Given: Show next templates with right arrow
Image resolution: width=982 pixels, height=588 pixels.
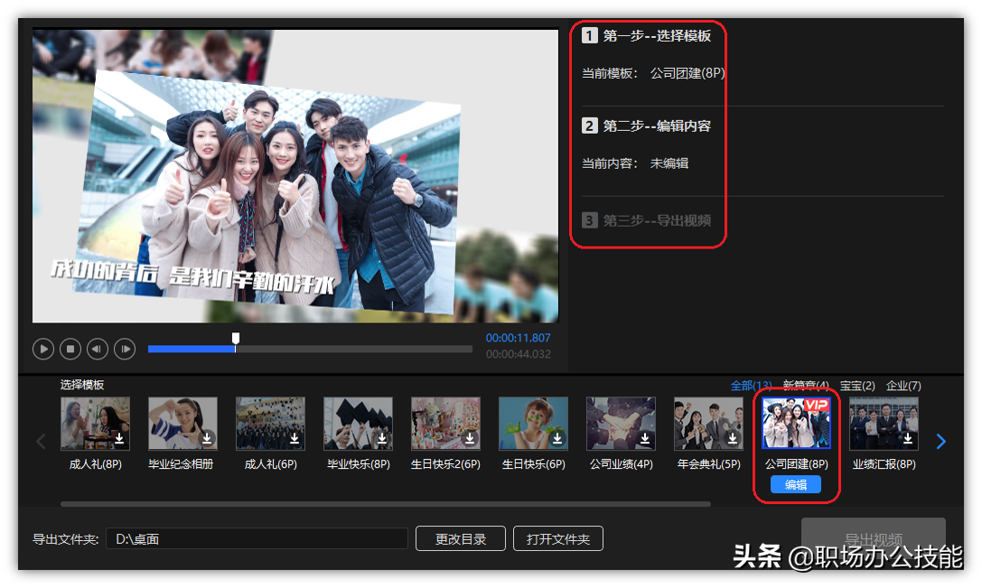Looking at the screenshot, I should coord(940,442).
